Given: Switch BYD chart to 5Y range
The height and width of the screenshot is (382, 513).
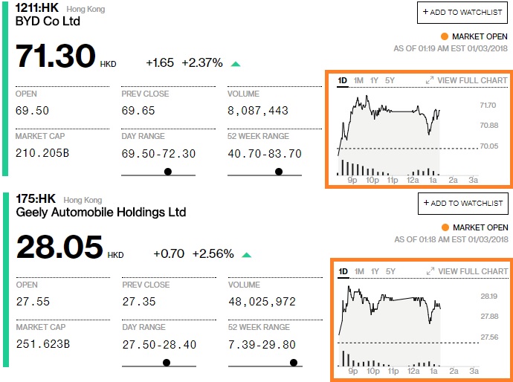Looking at the screenshot, I should pyautogui.click(x=390, y=80).
